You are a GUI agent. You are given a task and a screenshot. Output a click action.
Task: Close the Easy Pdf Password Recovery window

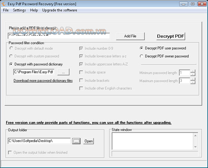202,4
